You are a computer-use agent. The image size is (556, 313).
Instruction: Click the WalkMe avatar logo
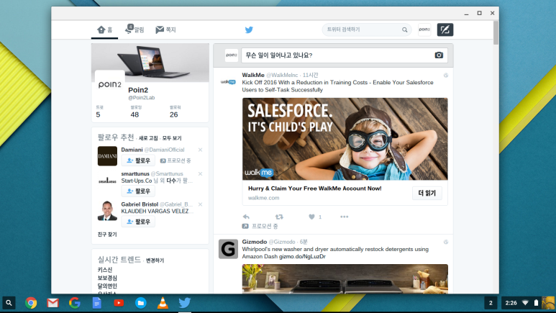pos(228,82)
